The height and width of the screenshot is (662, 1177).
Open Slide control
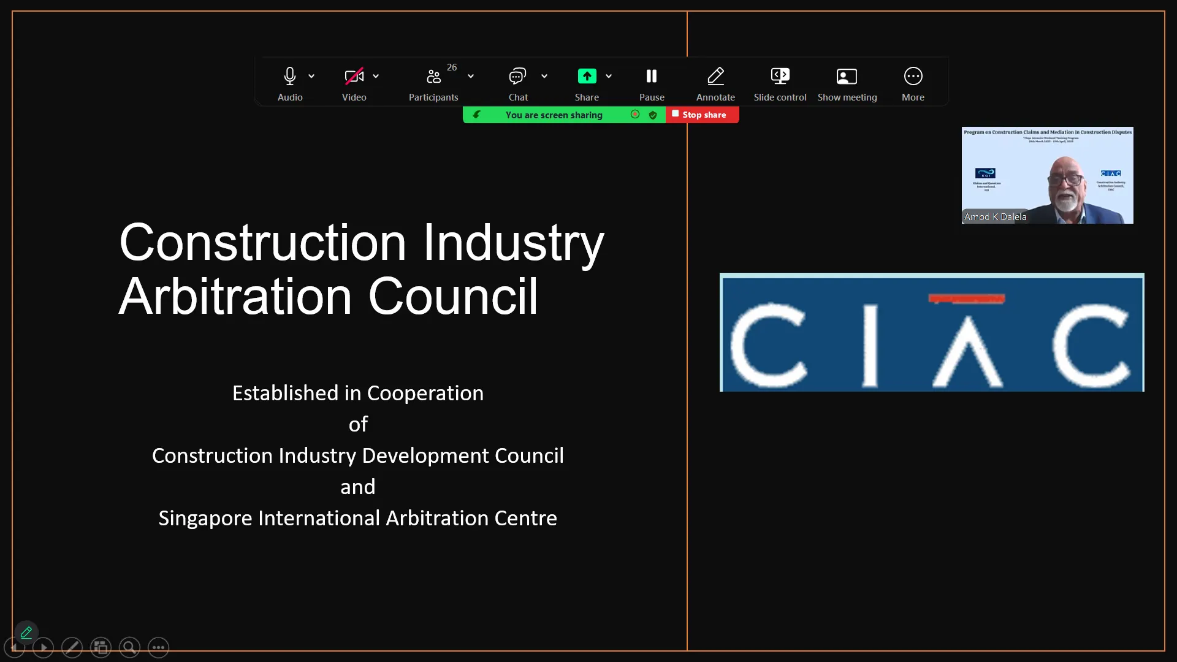pos(780,83)
